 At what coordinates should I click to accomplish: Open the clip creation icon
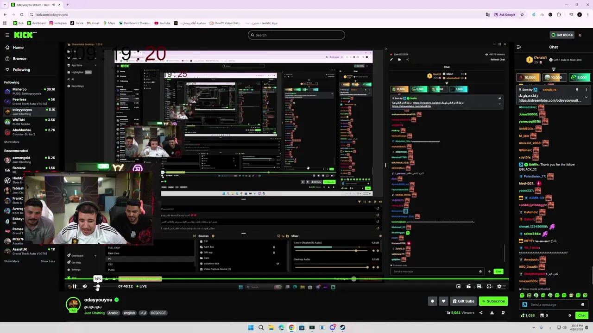point(468,286)
